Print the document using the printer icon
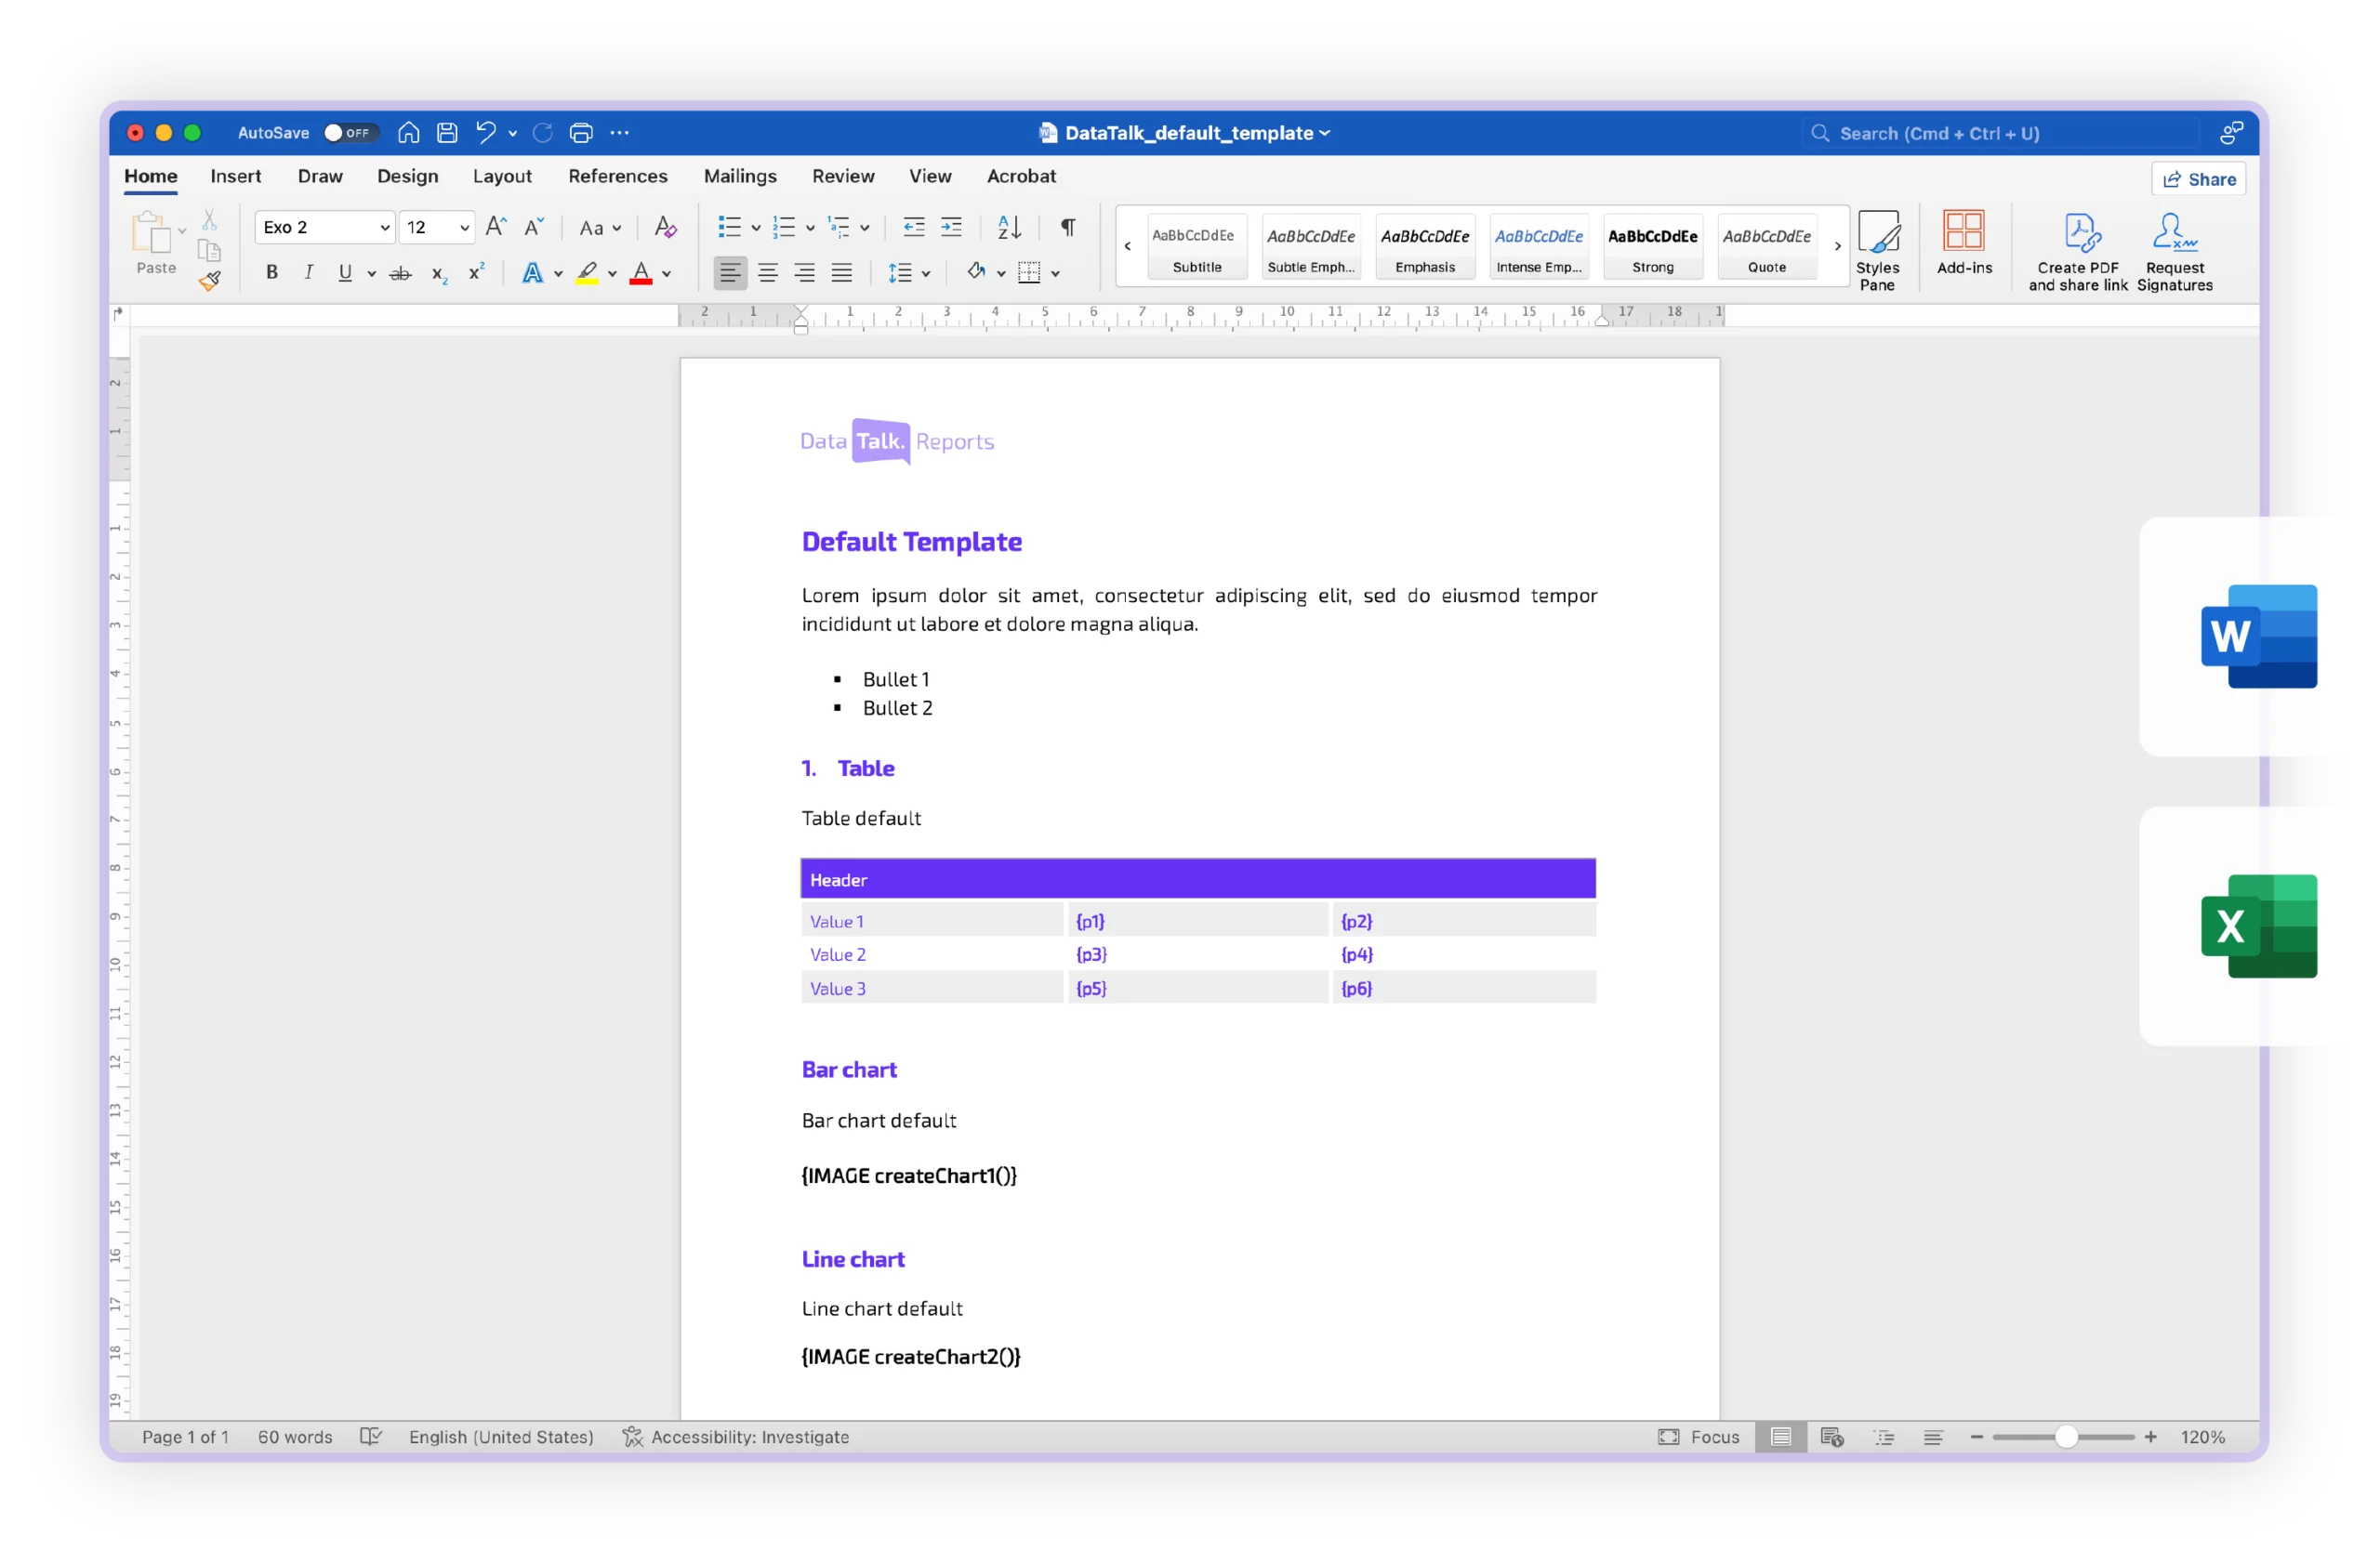Viewport: 2380px width, 1563px height. 581,133
